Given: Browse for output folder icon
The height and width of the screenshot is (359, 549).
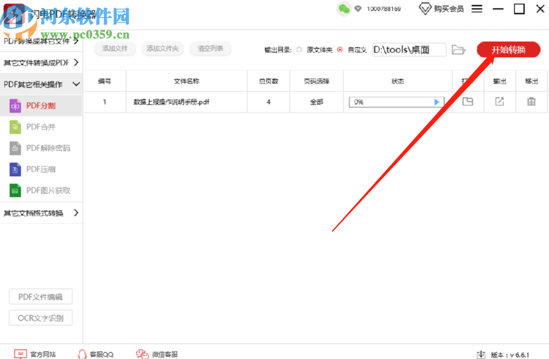Looking at the screenshot, I should click(458, 50).
